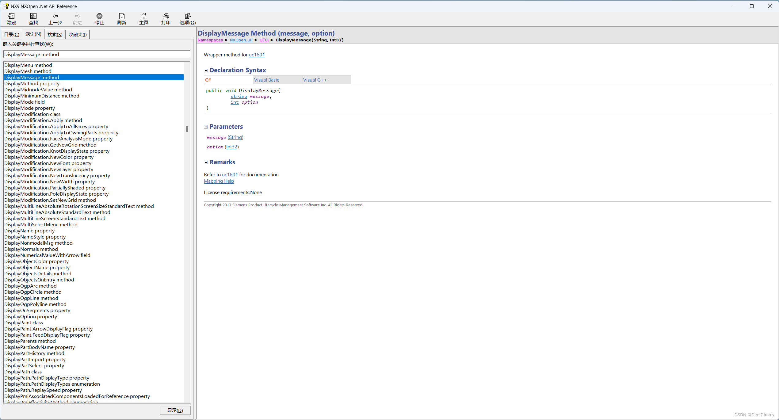Open the 目录 (Contents) tab
The image size is (779, 420).
(12, 34)
